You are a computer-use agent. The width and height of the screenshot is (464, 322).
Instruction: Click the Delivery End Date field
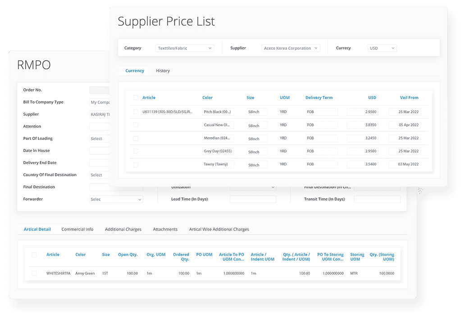coord(100,163)
